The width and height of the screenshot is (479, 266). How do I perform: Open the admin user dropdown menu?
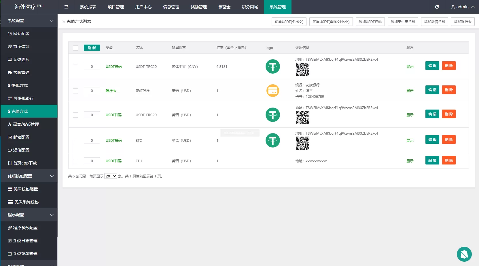click(463, 7)
